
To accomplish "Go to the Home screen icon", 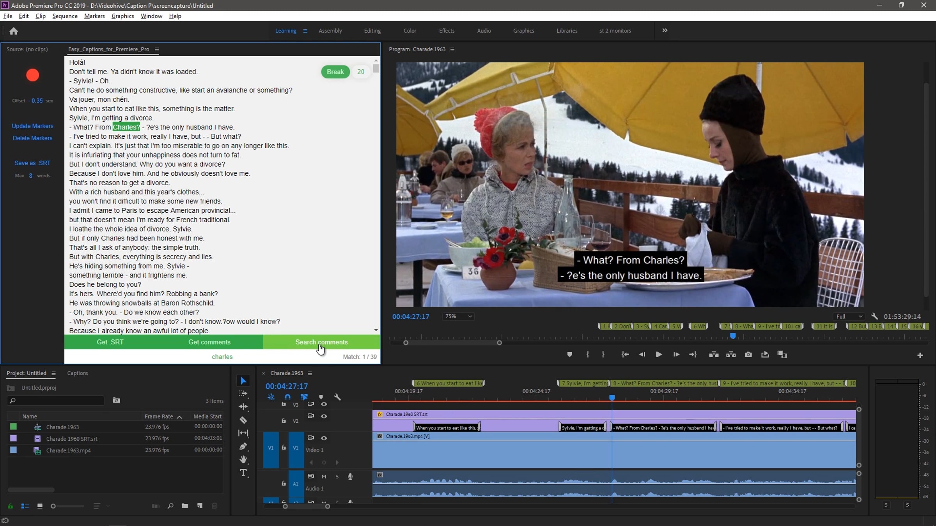I will click(x=14, y=31).
